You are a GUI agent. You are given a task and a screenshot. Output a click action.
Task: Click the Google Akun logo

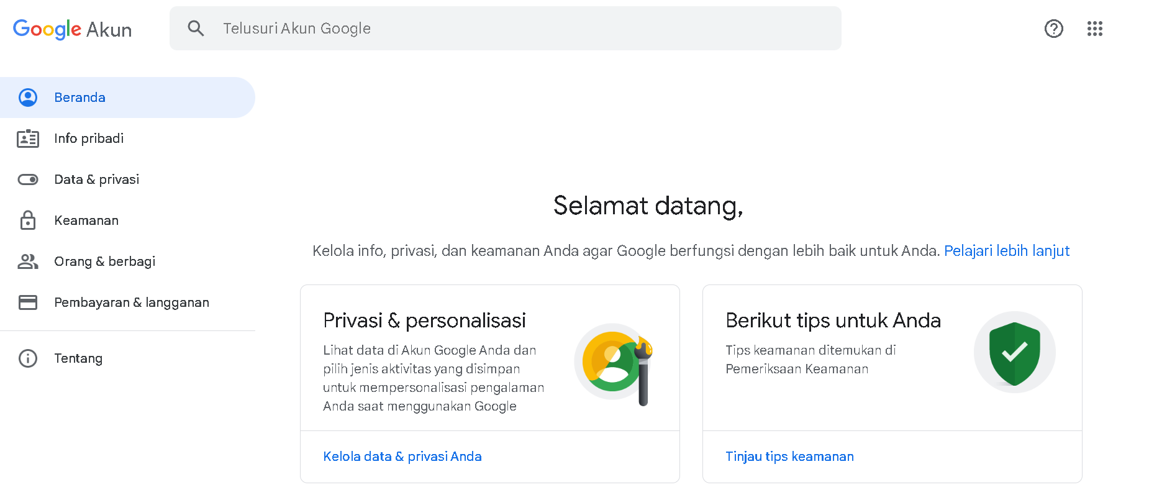72,29
